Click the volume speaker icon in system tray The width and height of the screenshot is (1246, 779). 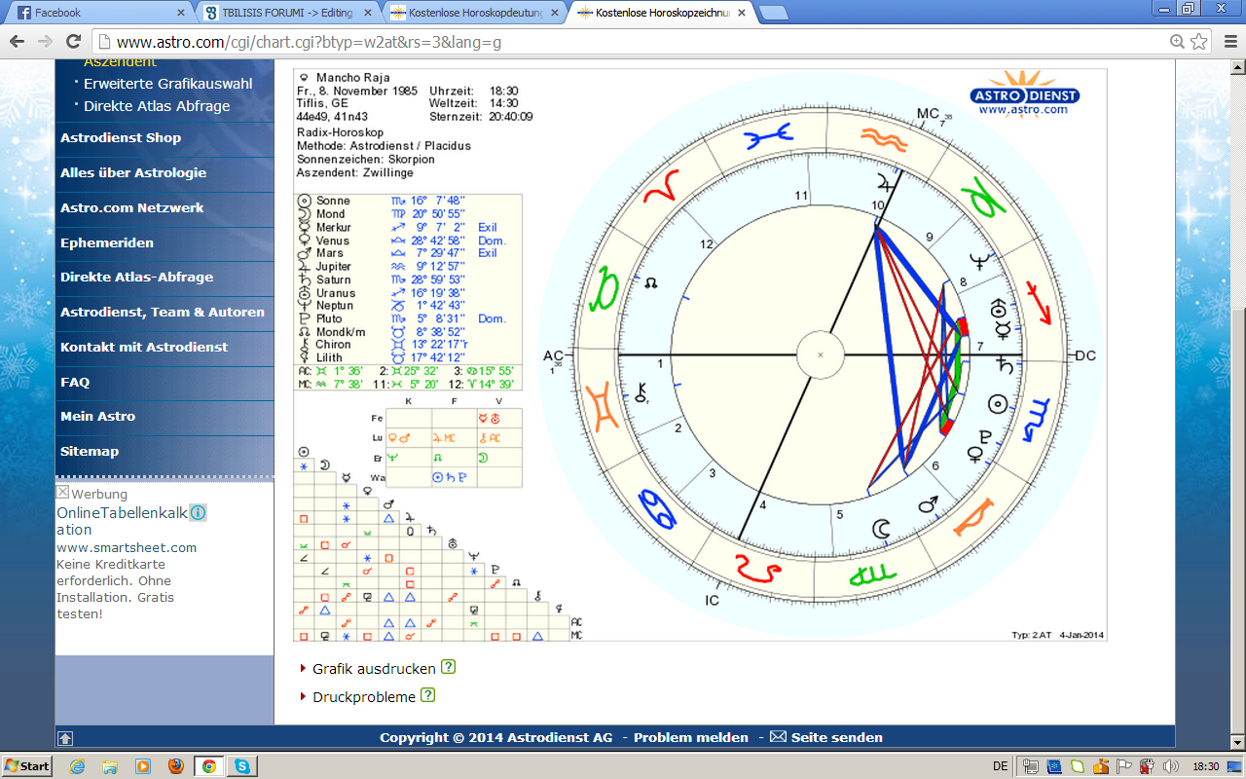coord(1171,766)
